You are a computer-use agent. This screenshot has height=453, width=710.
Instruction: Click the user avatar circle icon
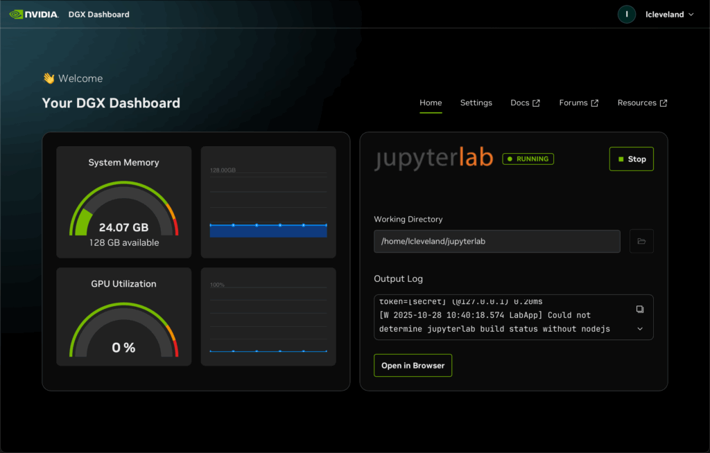[626, 14]
